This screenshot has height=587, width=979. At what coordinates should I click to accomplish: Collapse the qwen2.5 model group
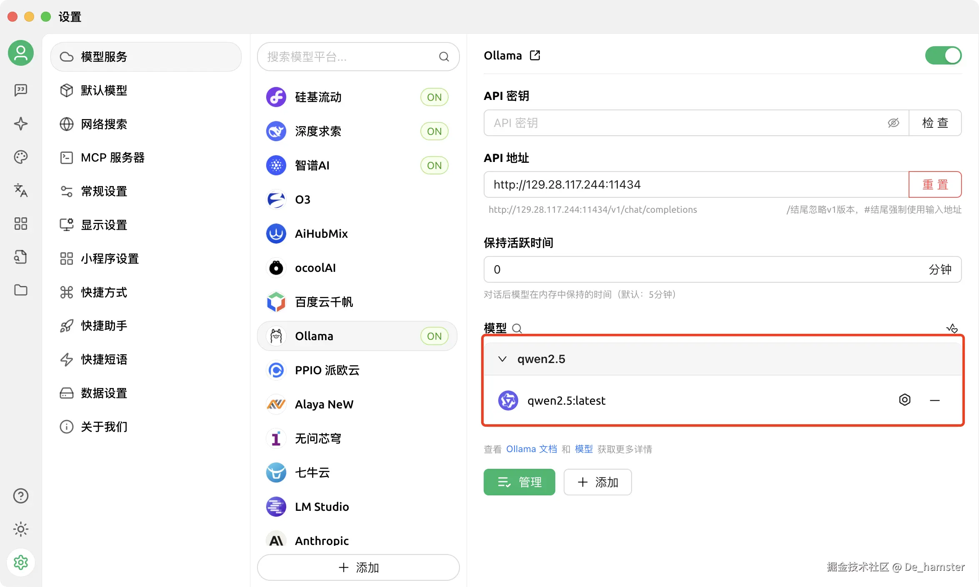(x=502, y=359)
